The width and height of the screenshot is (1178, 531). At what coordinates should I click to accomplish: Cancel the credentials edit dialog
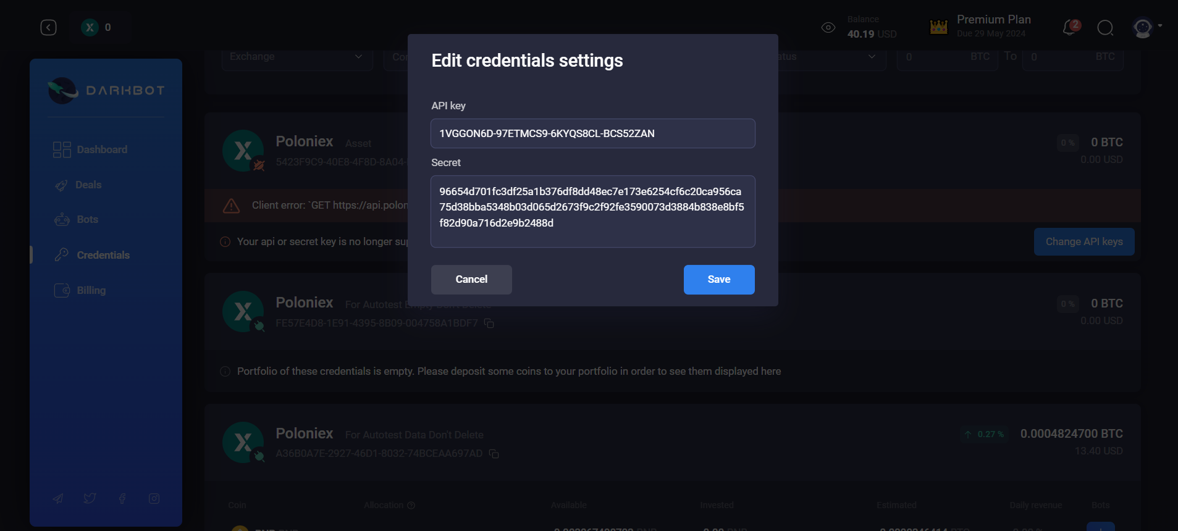click(471, 279)
